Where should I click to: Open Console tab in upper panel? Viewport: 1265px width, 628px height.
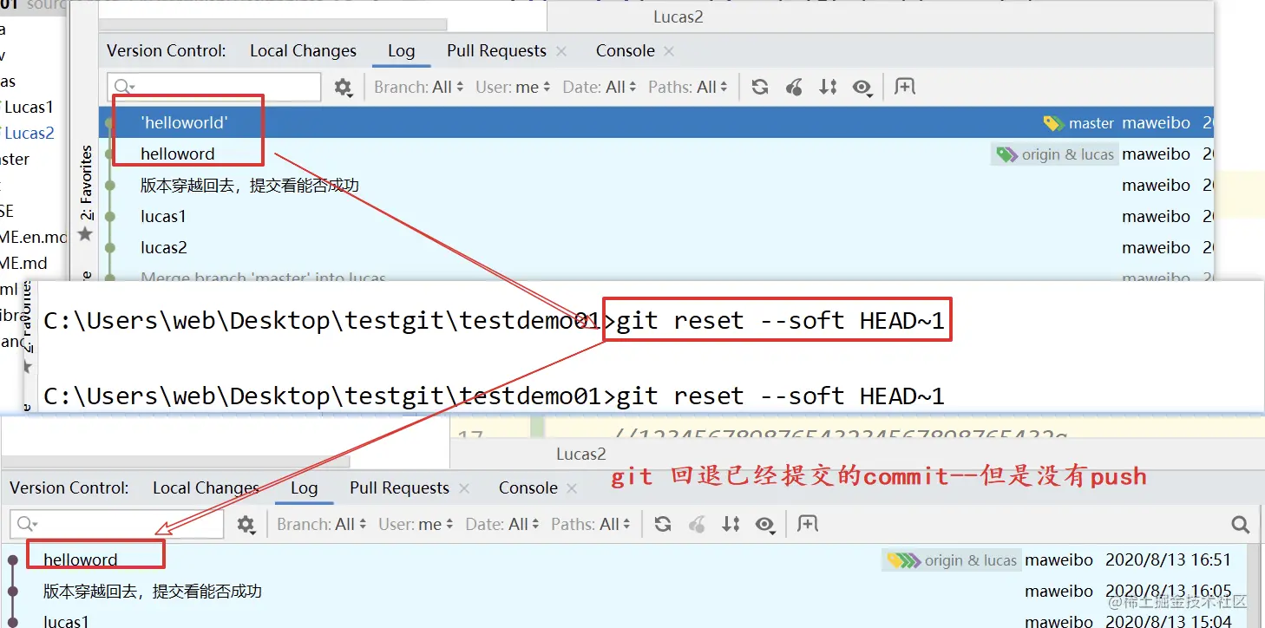pos(625,51)
